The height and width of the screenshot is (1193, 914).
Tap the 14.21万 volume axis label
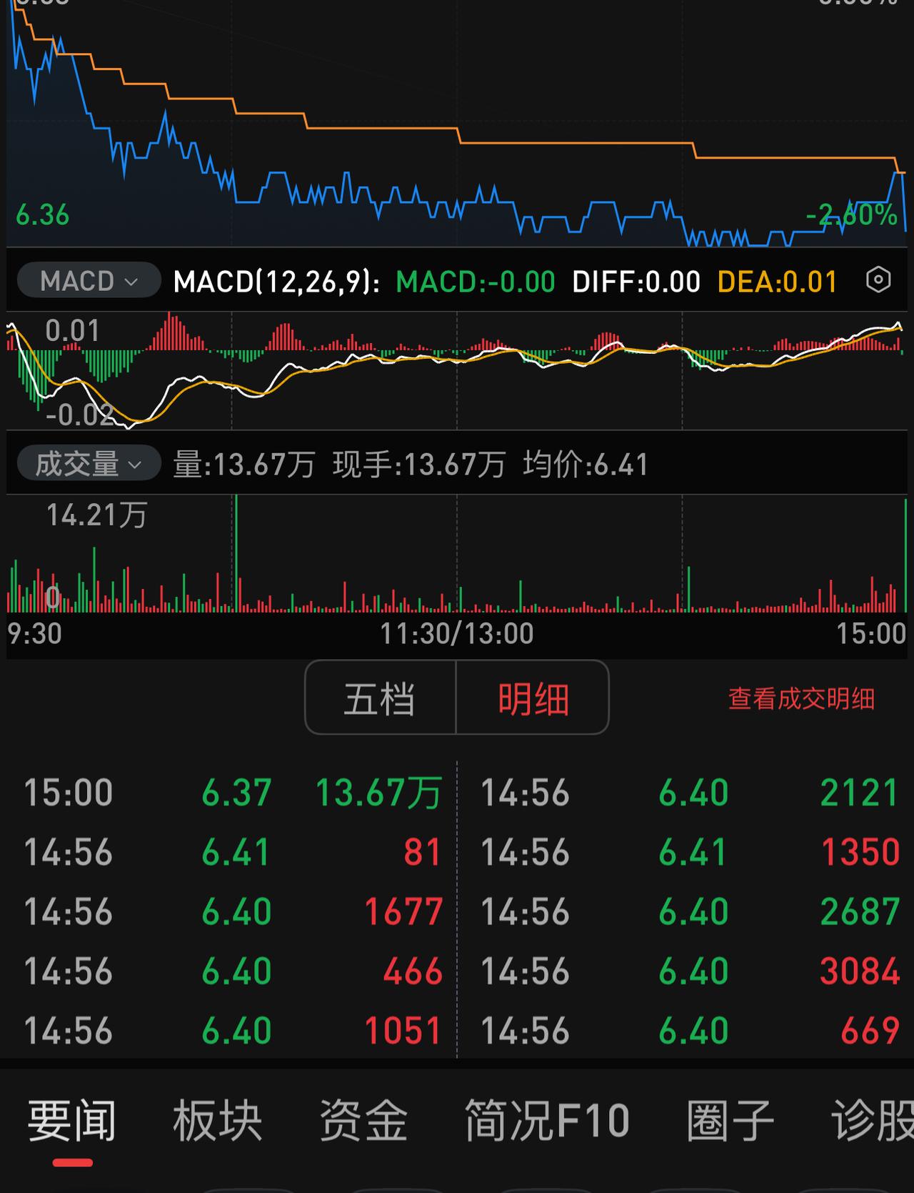tap(96, 515)
